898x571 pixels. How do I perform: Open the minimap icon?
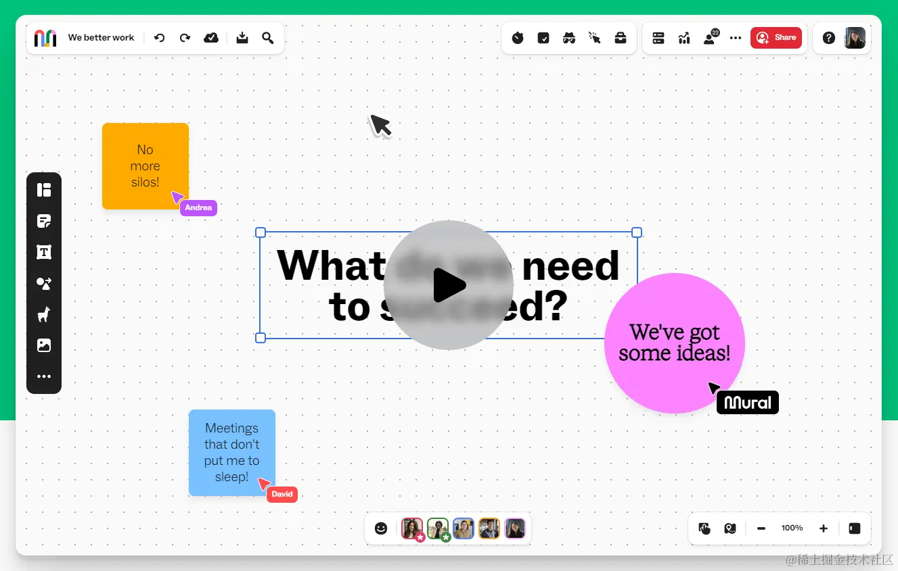pos(730,528)
